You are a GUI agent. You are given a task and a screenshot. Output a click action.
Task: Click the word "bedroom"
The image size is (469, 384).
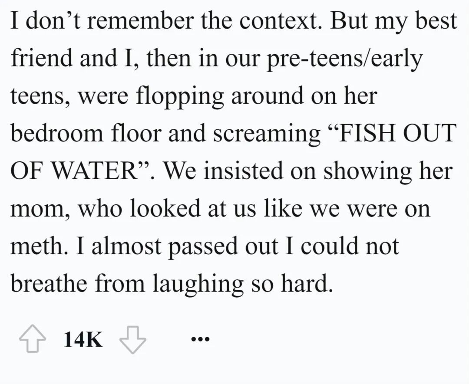coord(56,133)
